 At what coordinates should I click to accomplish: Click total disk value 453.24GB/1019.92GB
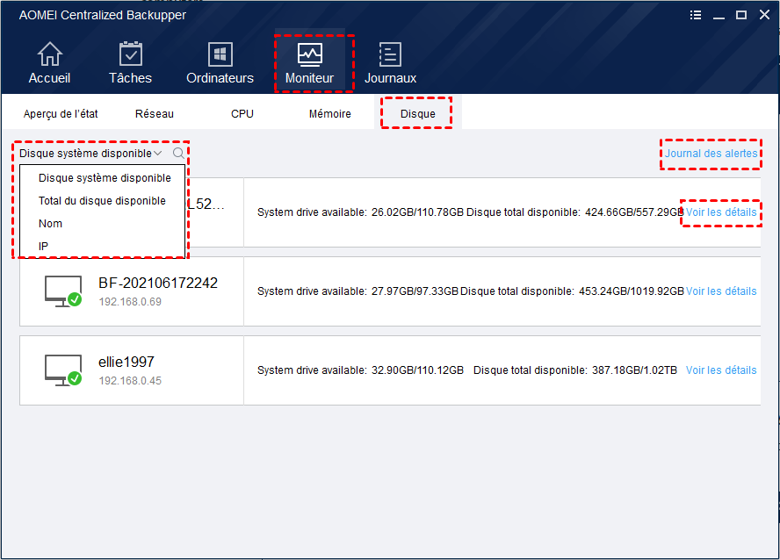point(632,291)
